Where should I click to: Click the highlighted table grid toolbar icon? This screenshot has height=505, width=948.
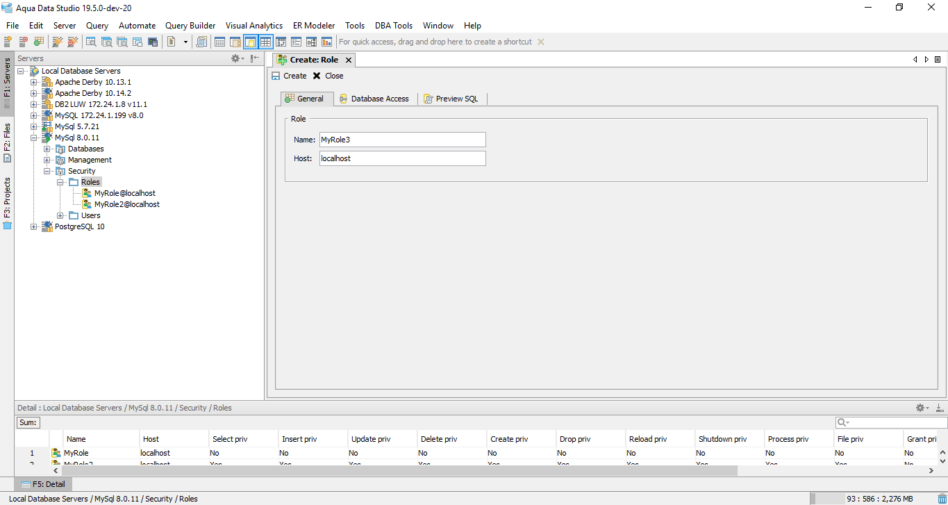pyautogui.click(x=266, y=42)
